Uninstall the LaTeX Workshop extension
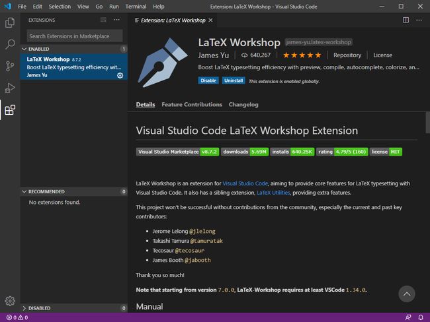The height and width of the screenshot is (322, 430). [x=234, y=80]
